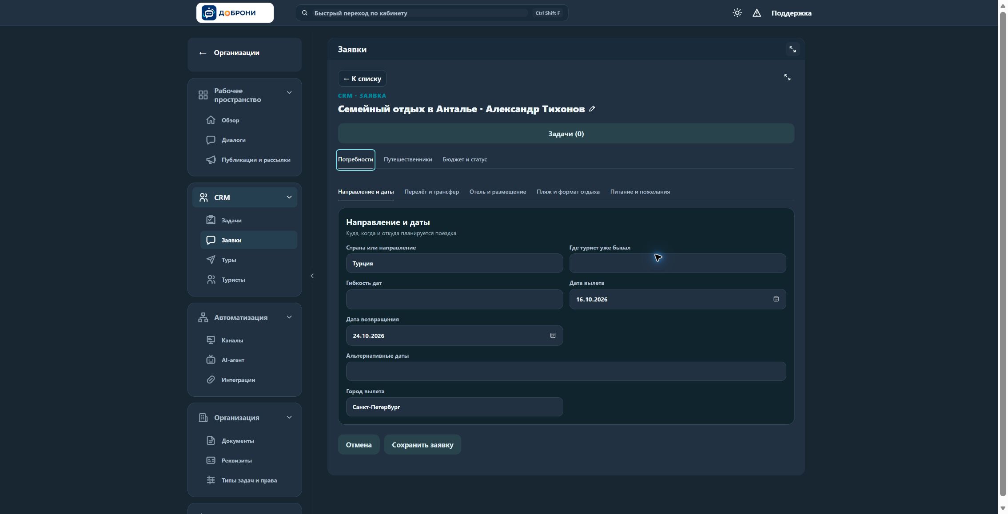
Task: Collapse the CRM section chevron
Action: pos(289,197)
